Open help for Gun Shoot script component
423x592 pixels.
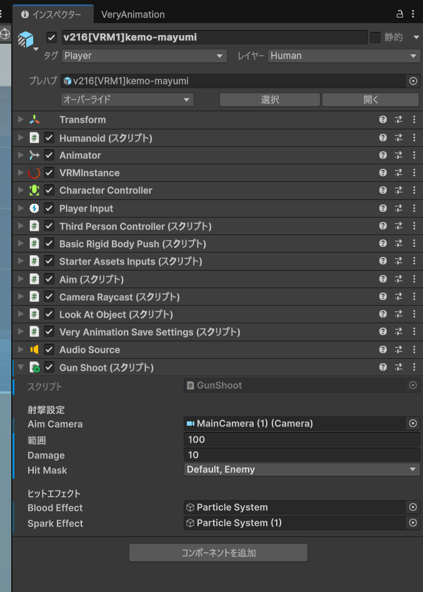383,367
